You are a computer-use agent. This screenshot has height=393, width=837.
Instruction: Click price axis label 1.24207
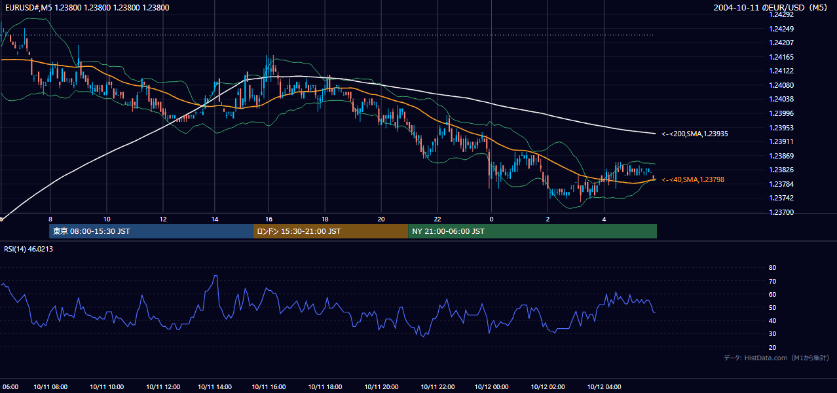(x=781, y=43)
